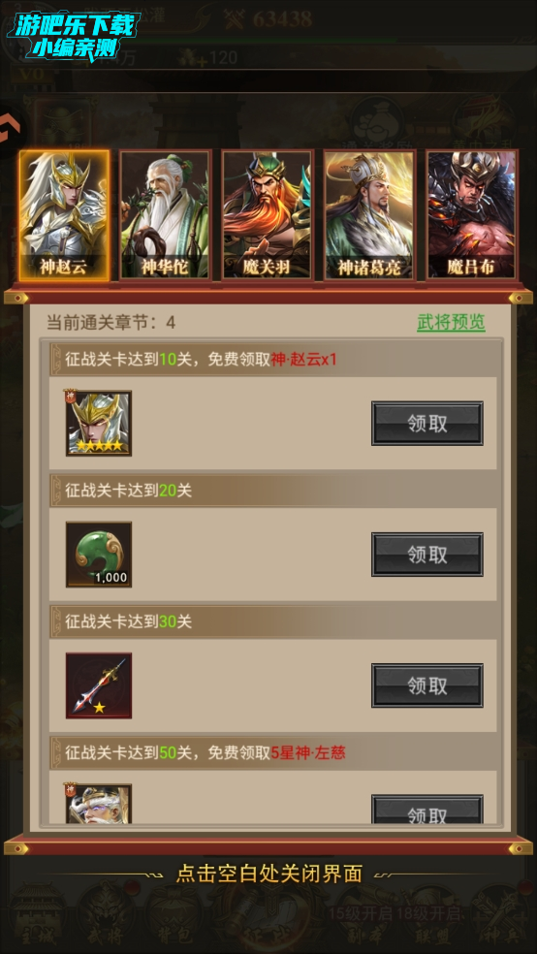Open the 联盟 alliance icon in the bottom bar
Viewport: 537px width, 954px height.
point(428,917)
